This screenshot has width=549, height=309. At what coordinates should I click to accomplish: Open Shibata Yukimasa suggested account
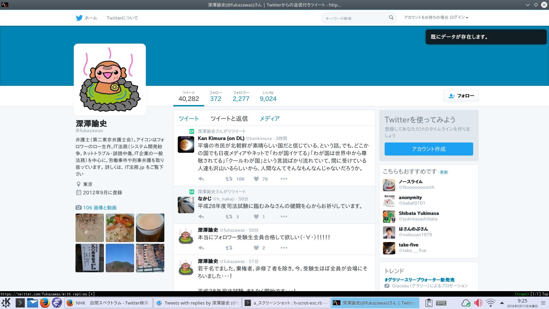pos(419,213)
